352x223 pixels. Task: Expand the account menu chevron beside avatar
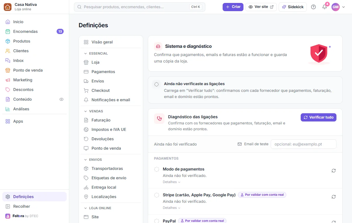point(343,7)
